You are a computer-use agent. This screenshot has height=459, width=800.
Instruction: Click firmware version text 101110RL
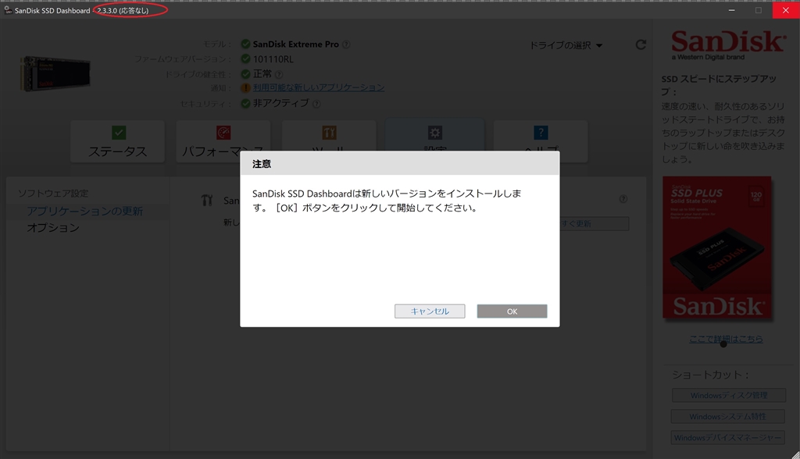point(273,59)
